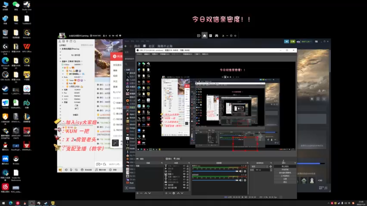Viewport: 367px width, 206px height.
Task: Undock the OBS Controls panel via header icon
Action: [295, 163]
